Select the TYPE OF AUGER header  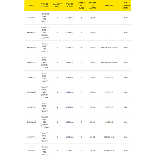coord(70,5)
